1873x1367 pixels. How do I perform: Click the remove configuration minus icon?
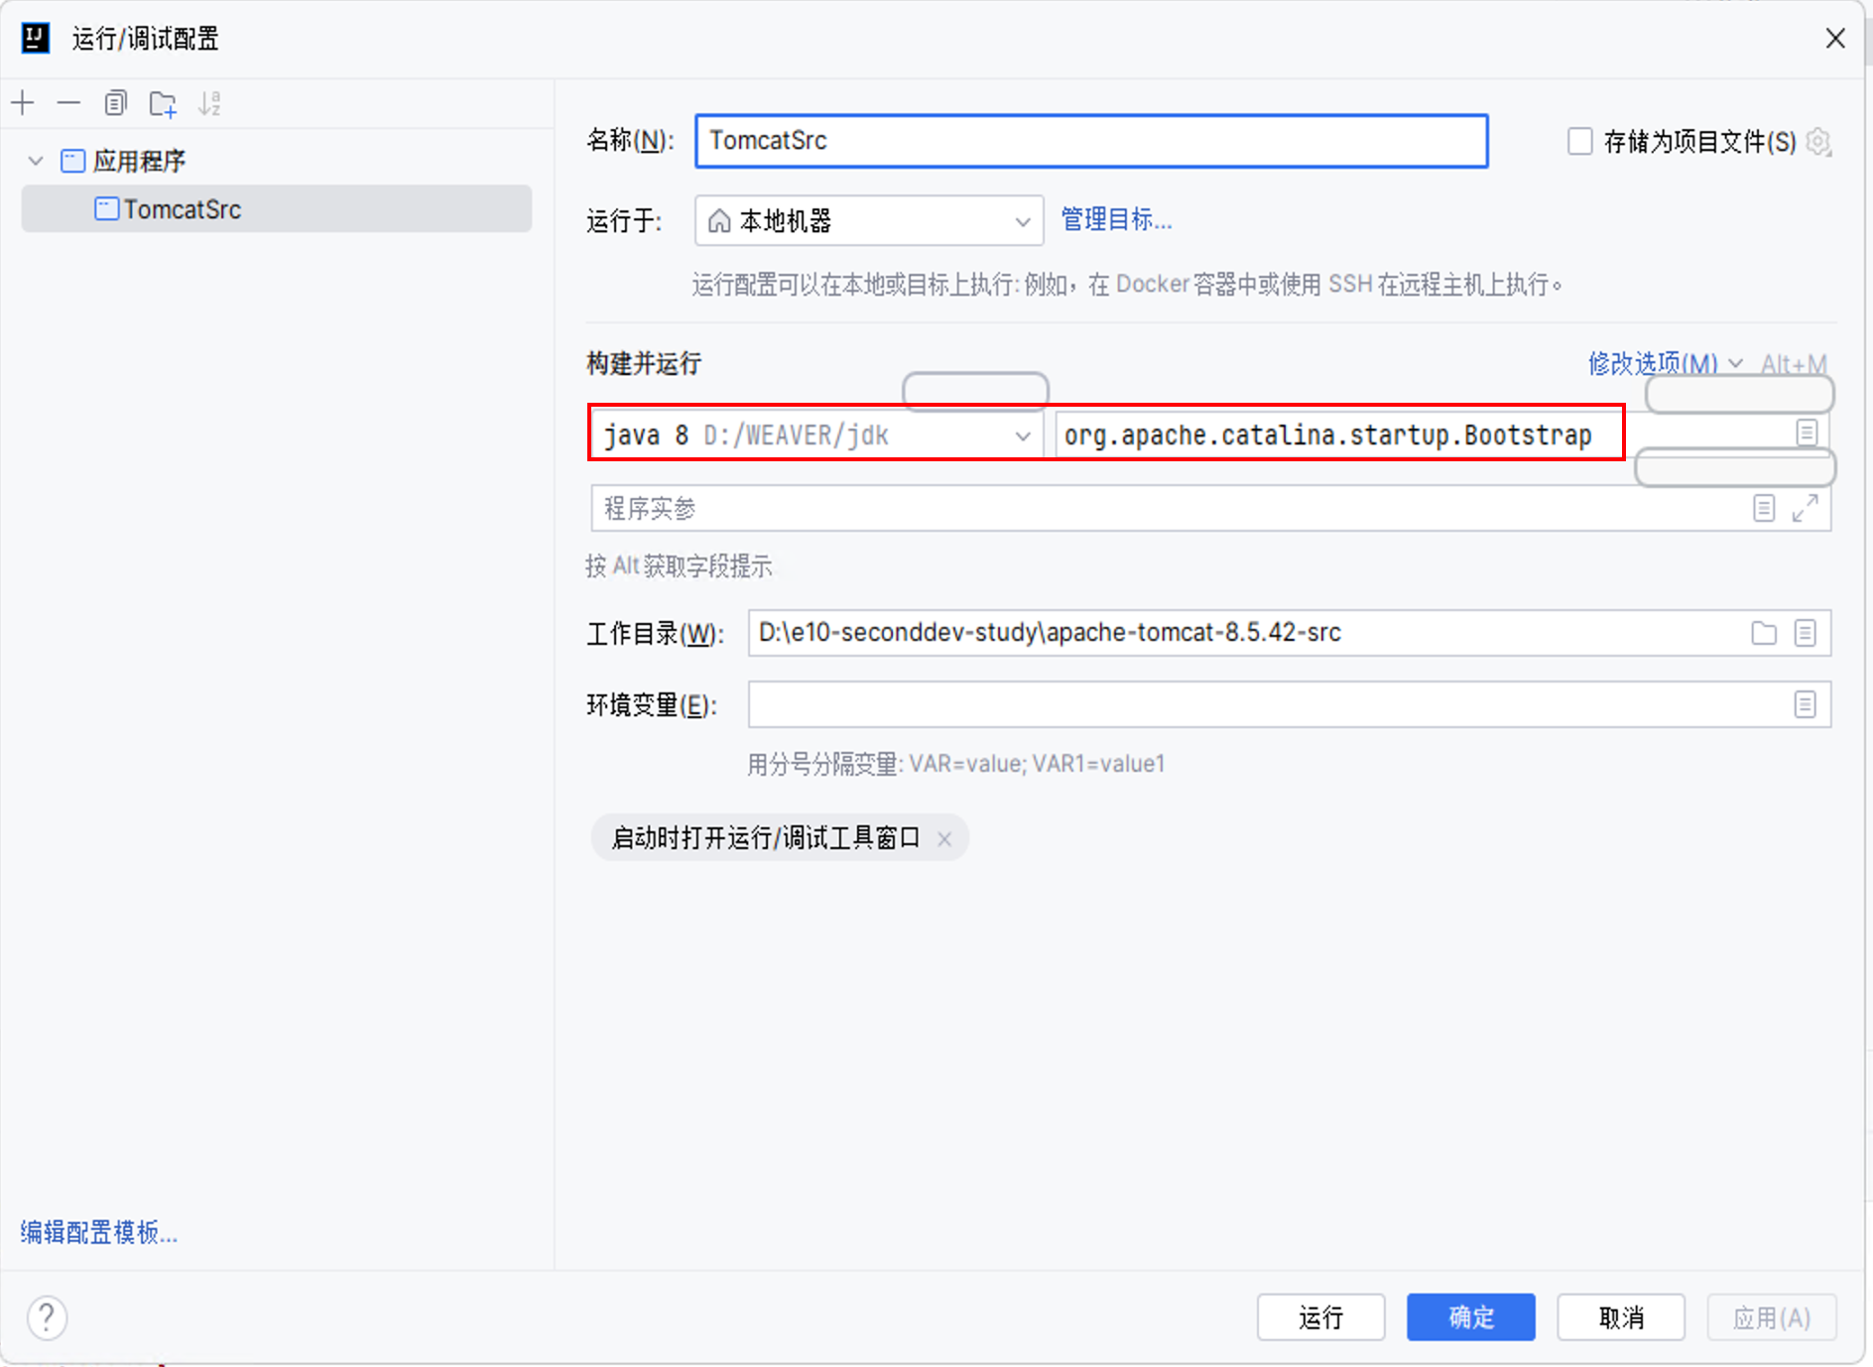[x=68, y=103]
